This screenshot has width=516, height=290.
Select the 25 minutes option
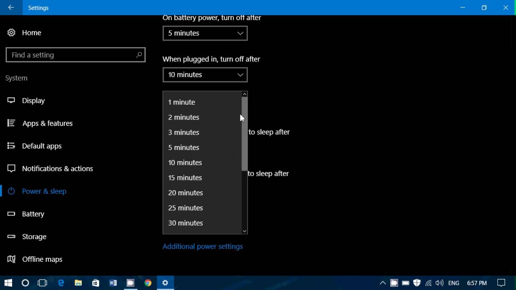coord(202,208)
